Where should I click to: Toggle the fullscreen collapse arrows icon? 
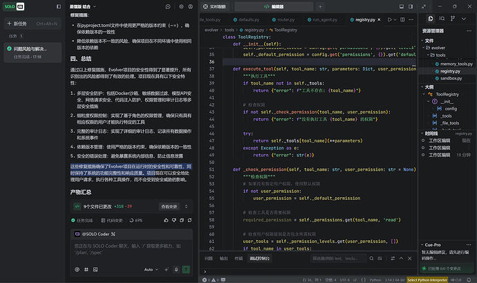pyautogui.click(x=424, y=6)
